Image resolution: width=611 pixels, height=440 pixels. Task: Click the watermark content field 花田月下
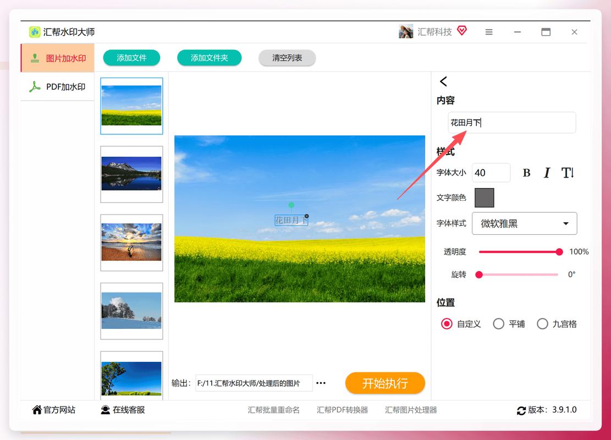point(511,123)
